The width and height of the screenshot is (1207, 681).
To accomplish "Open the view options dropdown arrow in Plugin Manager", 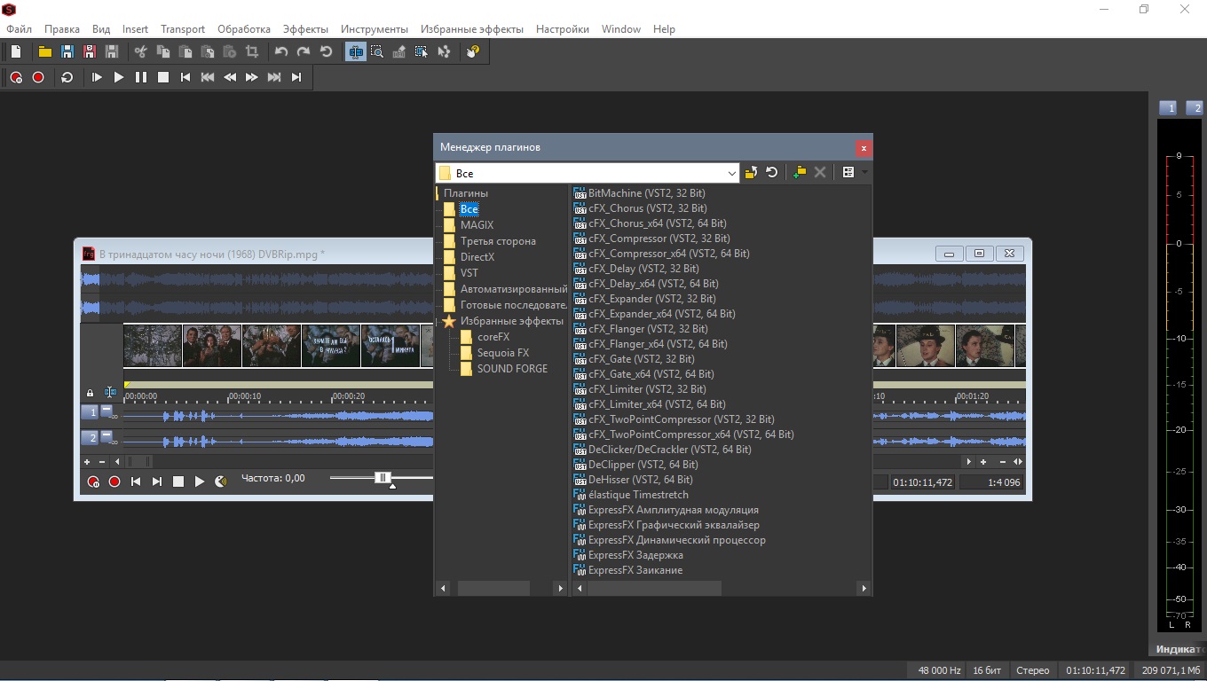I will pyautogui.click(x=864, y=173).
